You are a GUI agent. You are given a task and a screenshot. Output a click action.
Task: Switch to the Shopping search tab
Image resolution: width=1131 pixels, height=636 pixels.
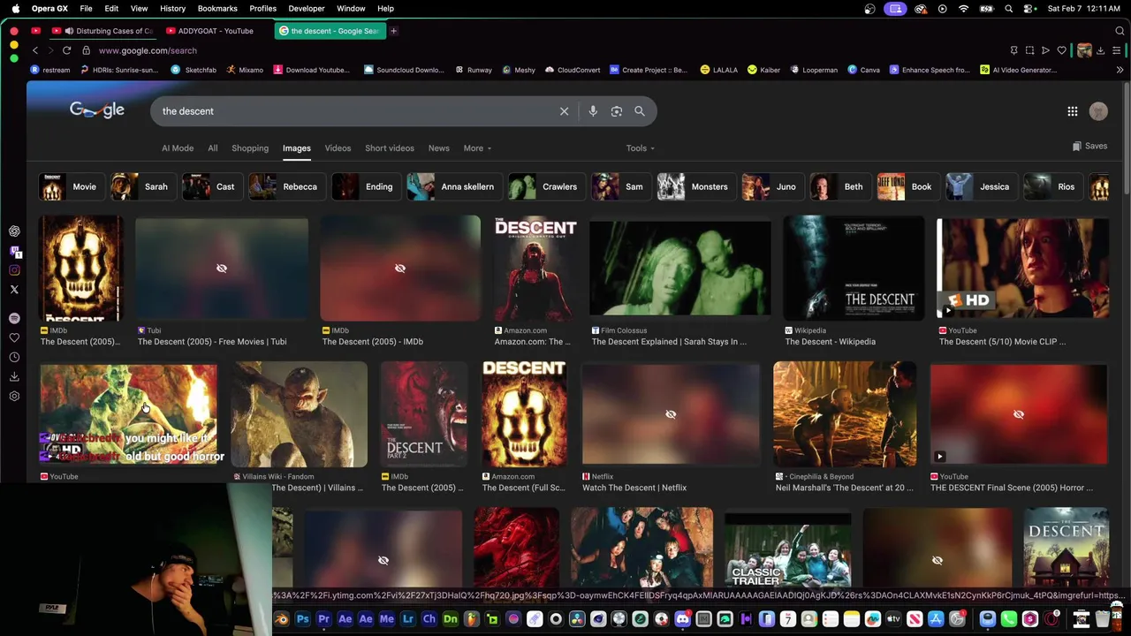250,148
